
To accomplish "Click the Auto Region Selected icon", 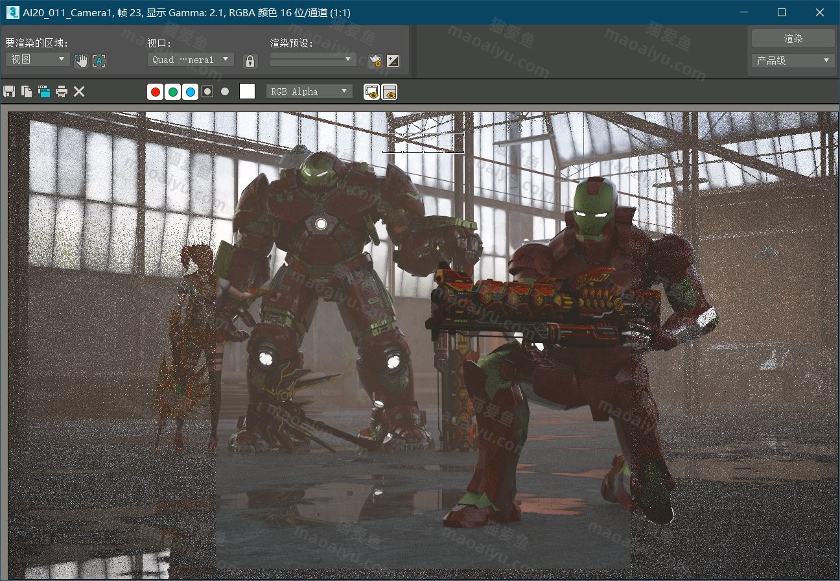I will 99,61.
